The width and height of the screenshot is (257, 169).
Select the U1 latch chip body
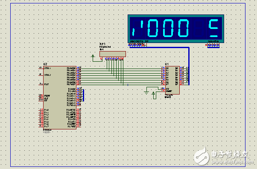coord(172,80)
